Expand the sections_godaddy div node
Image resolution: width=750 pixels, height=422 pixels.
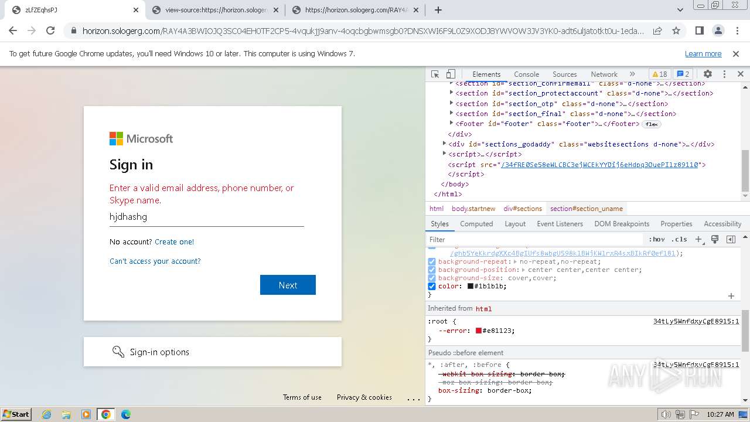coord(444,144)
